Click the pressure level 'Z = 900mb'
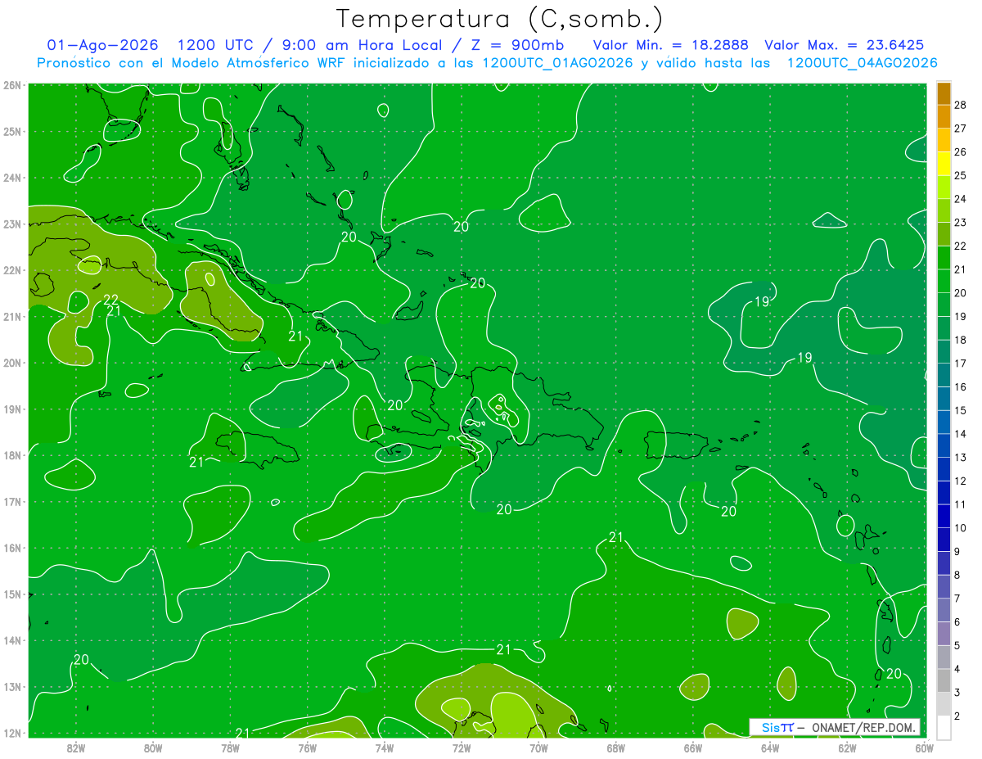Screen dimensions: 982x759 (517, 45)
